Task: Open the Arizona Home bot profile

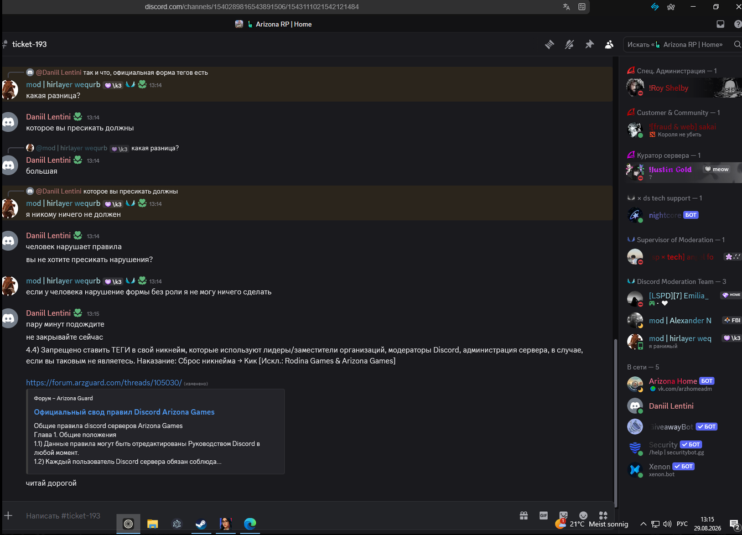Action: click(x=684, y=384)
